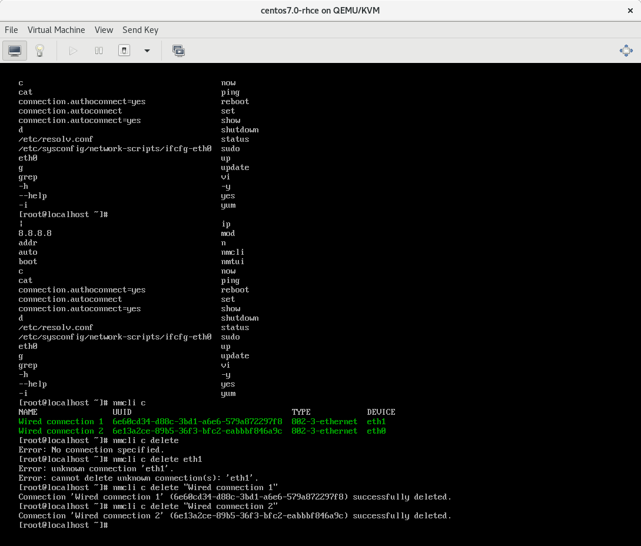641x546 pixels.
Task: Open the Virtual Machine menu
Action: click(57, 30)
